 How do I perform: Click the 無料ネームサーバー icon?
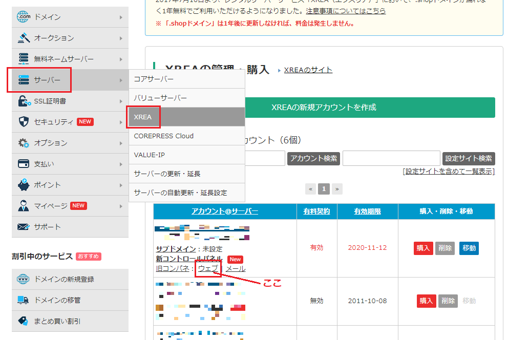coord(23,58)
